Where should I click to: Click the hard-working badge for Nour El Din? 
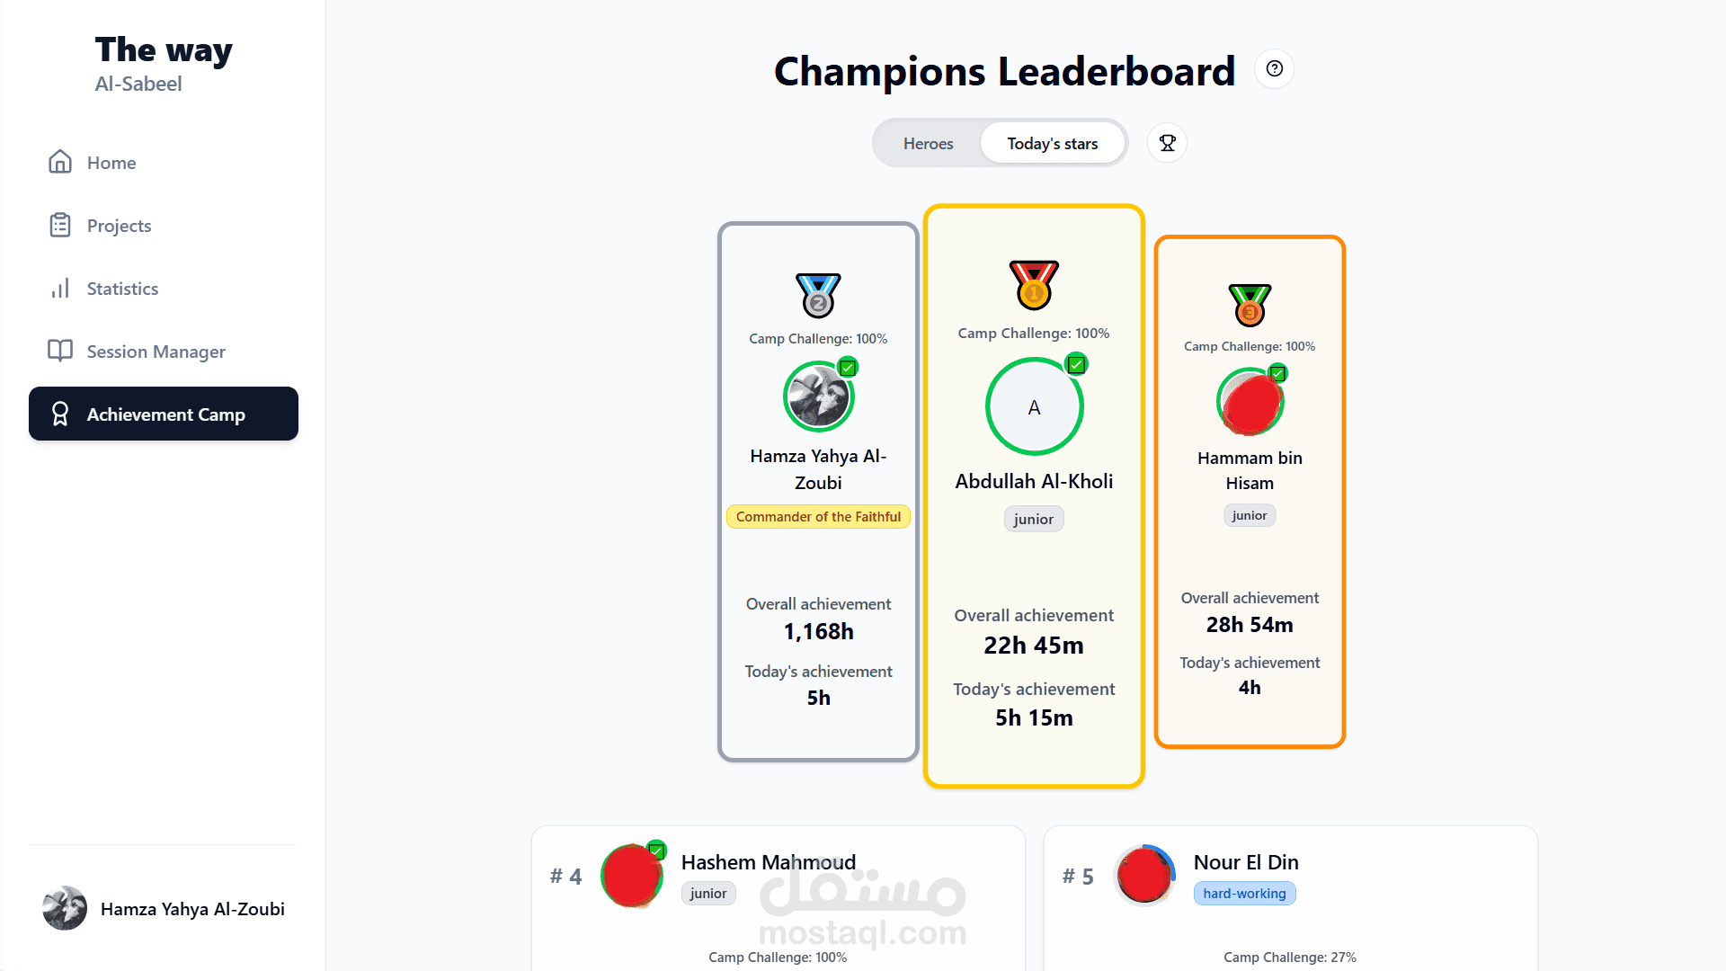[x=1244, y=893]
